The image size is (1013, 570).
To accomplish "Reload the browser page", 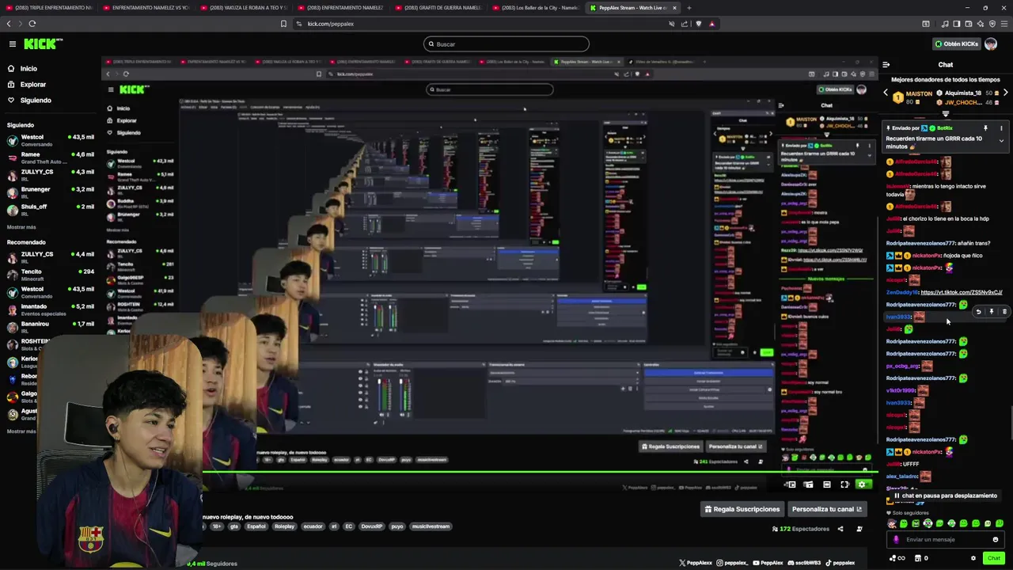I will tap(32, 24).
